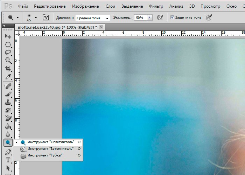Open the 'Диапазон' range dropdown
245x175 pixels.
click(x=93, y=17)
